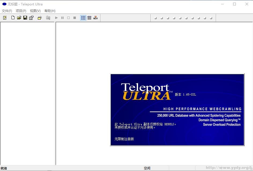Launch the New Project Wizard toolbar icon
Viewport: 253px width, 171px height.
coord(5,18)
